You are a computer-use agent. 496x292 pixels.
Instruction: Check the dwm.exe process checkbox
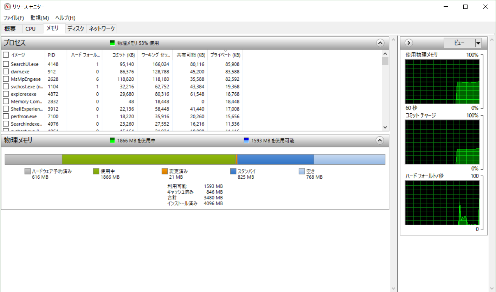click(x=6, y=72)
